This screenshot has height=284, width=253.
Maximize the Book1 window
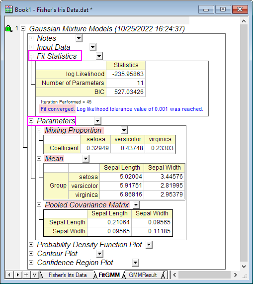[x=223, y=9]
